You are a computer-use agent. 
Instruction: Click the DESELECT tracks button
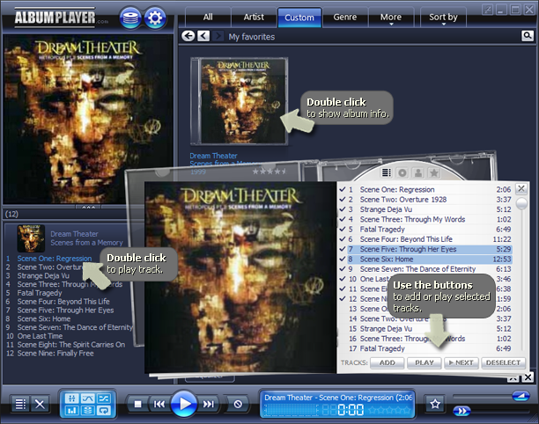click(503, 363)
